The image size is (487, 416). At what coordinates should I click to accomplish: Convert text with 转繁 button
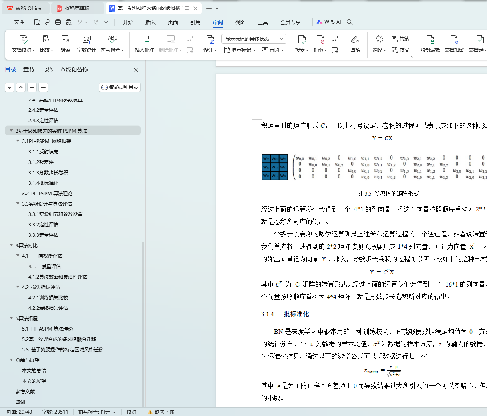400,39
